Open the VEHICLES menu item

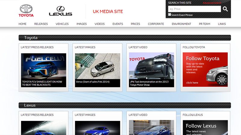point(62,24)
